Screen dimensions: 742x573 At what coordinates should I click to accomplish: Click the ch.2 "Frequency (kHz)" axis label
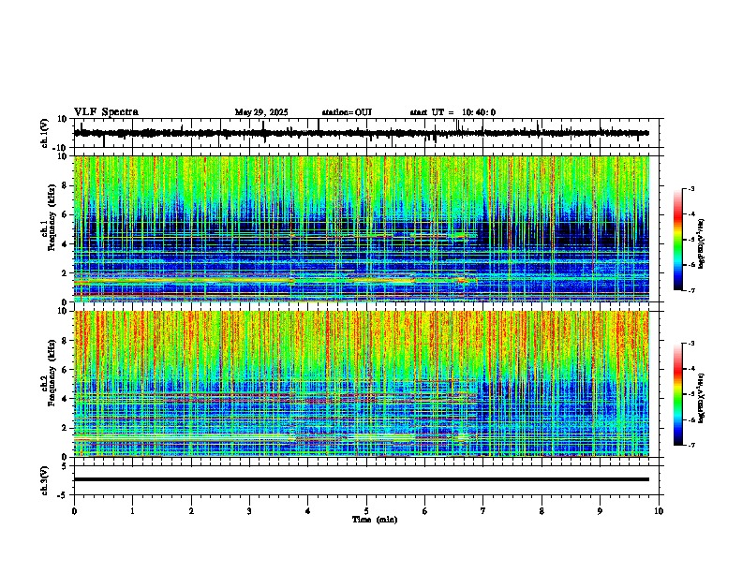click(x=52, y=373)
